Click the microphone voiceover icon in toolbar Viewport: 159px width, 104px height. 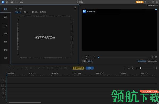pyautogui.click(x=61, y=68)
